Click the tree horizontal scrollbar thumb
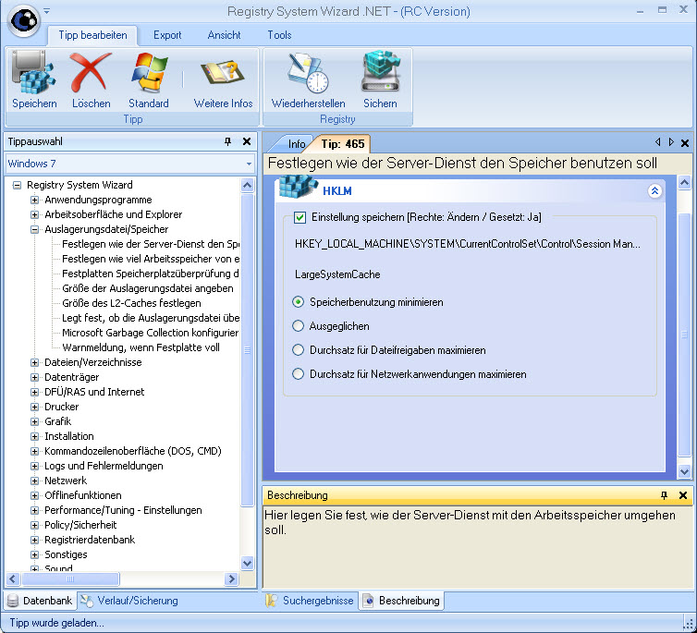Viewport: 697px width, 633px height. click(x=70, y=578)
